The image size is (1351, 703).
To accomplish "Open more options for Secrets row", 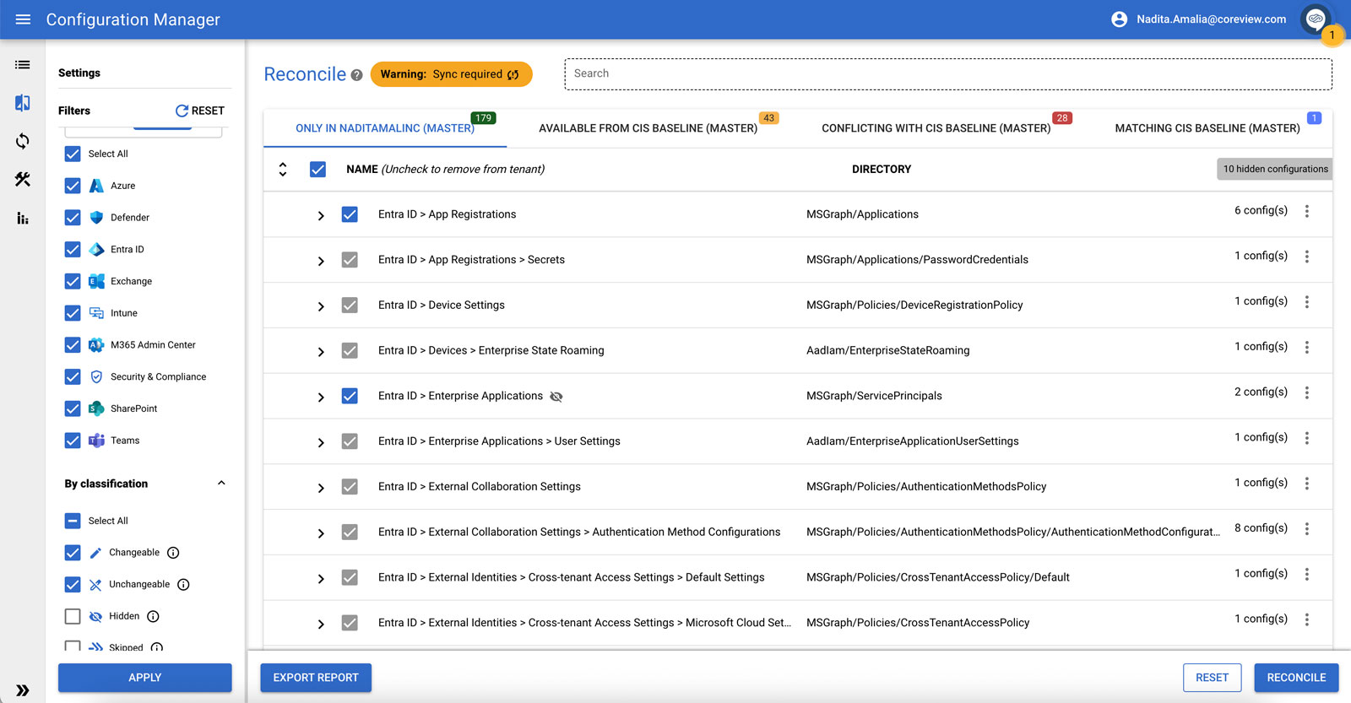I will [1307, 257].
